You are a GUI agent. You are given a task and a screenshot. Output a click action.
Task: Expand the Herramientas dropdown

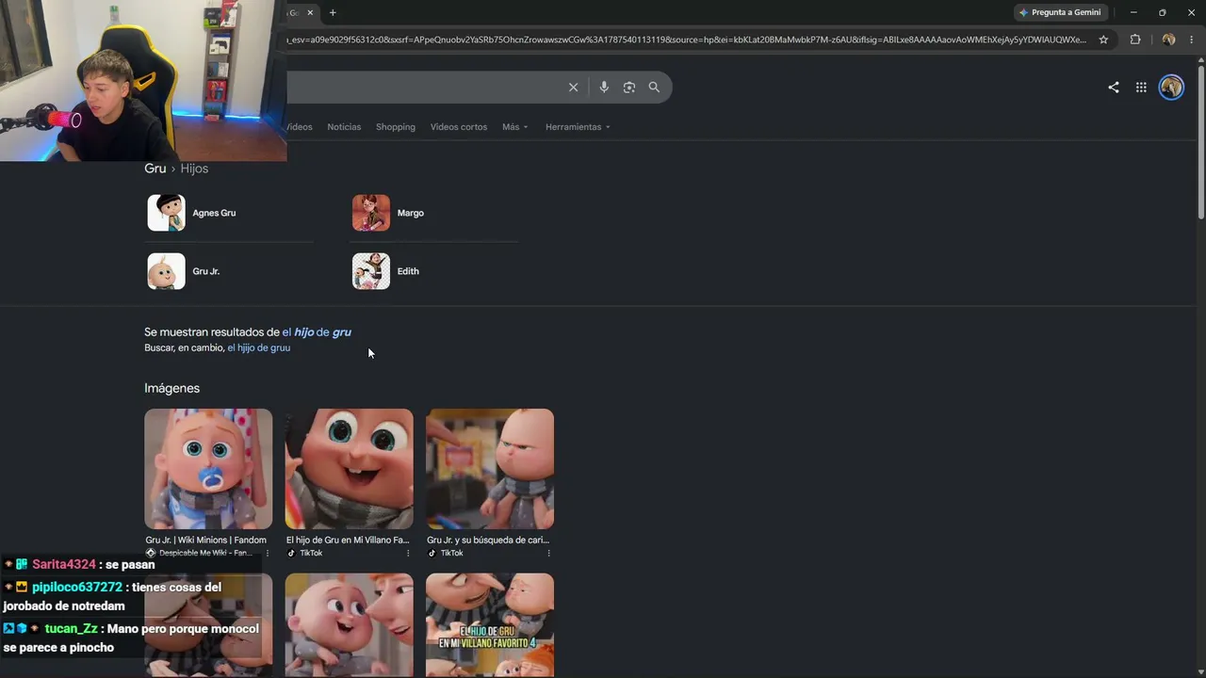pyautogui.click(x=578, y=127)
